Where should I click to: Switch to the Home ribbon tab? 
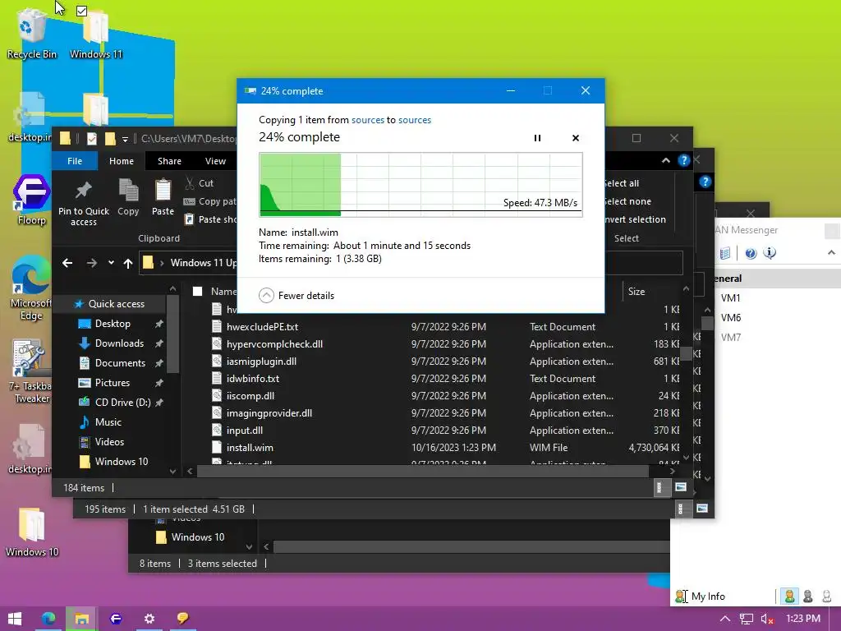[122, 161]
